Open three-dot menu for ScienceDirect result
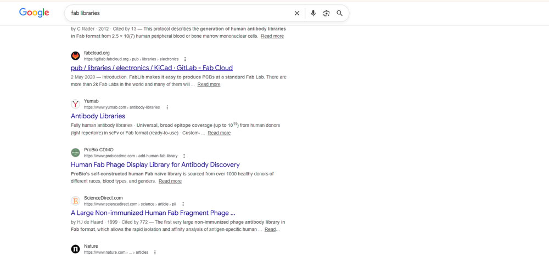This screenshot has width=549, height=256. (x=183, y=204)
